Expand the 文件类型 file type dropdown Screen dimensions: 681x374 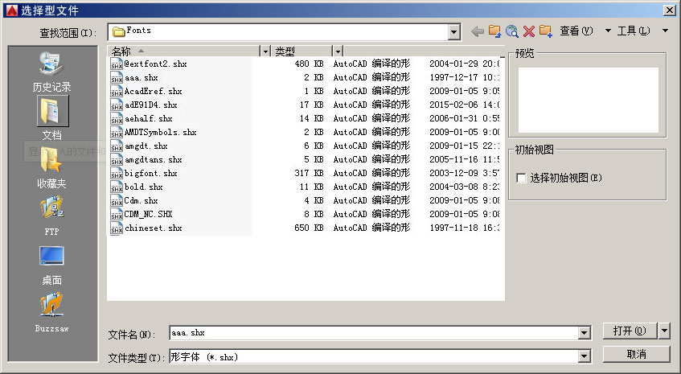tap(584, 356)
